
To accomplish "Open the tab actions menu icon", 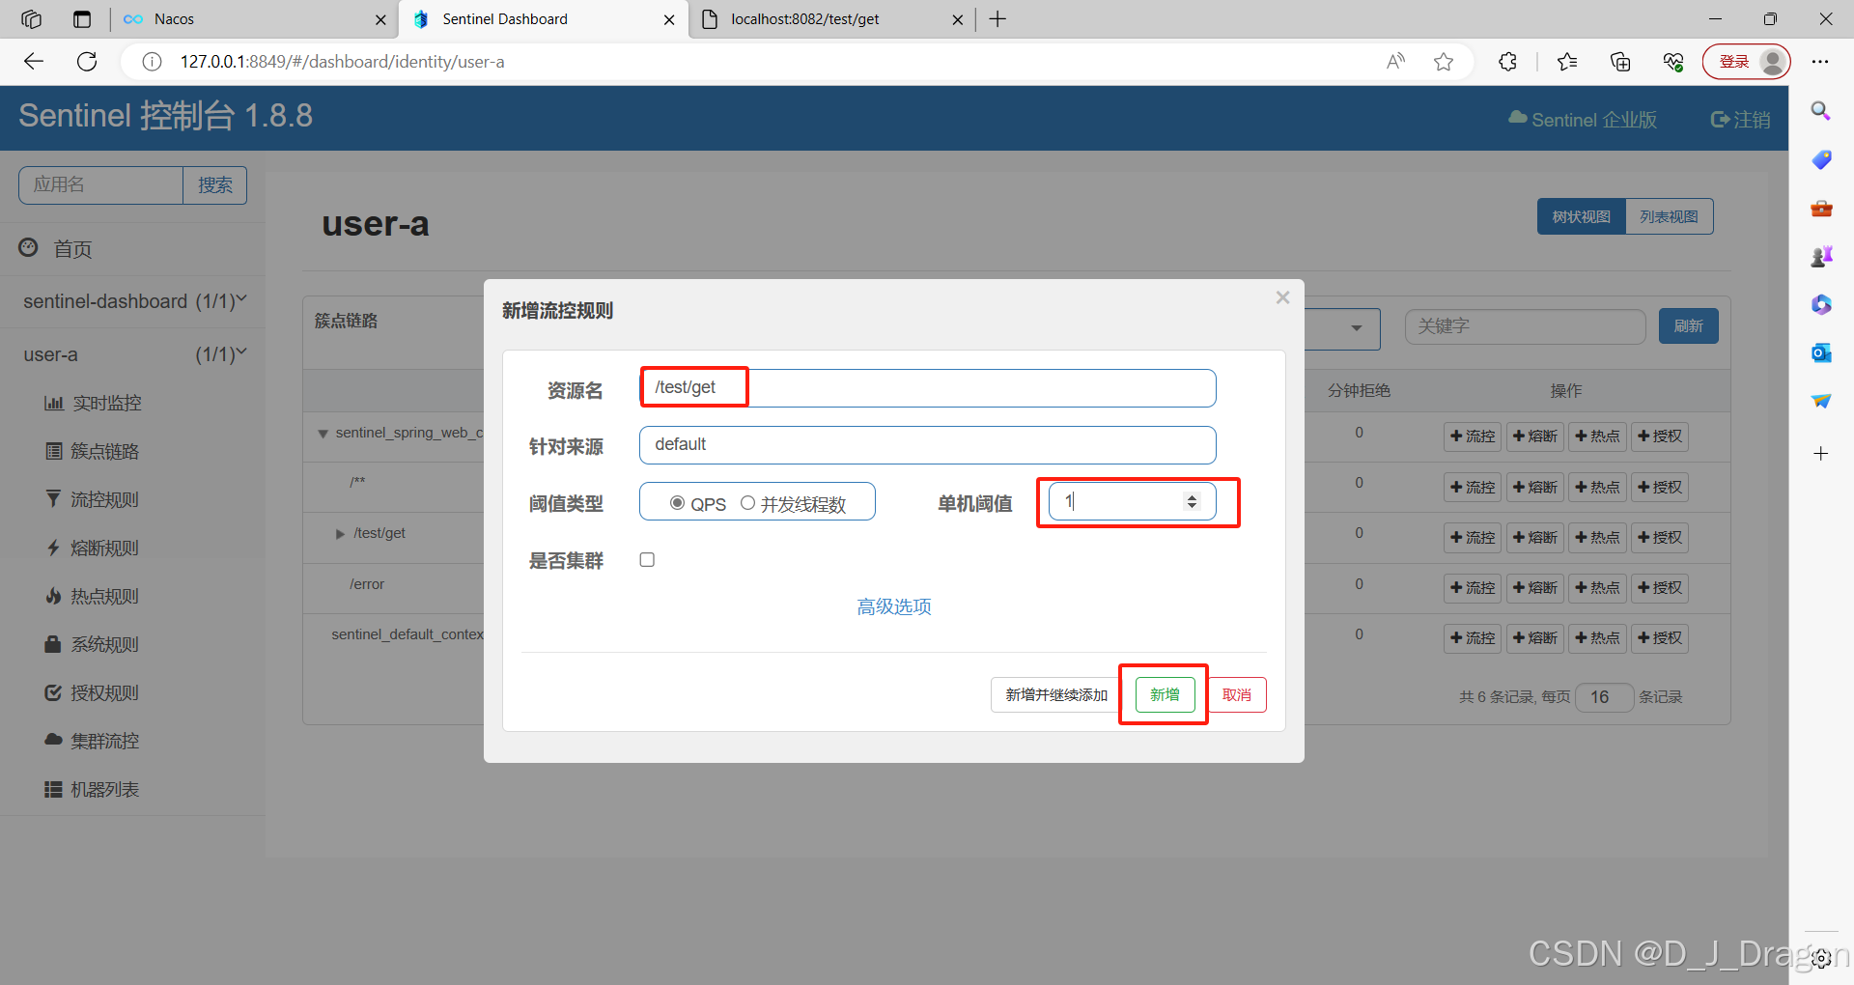I will click(x=82, y=19).
